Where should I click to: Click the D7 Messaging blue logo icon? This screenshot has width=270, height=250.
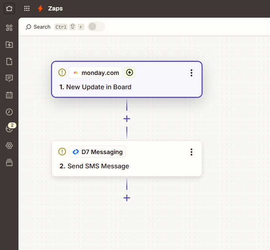(76, 152)
